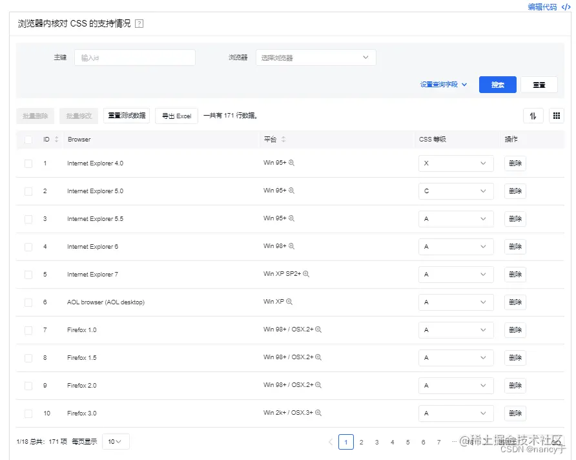Open CSS grade dropdown for Firefox 3.0
576x460 pixels.
tap(456, 413)
